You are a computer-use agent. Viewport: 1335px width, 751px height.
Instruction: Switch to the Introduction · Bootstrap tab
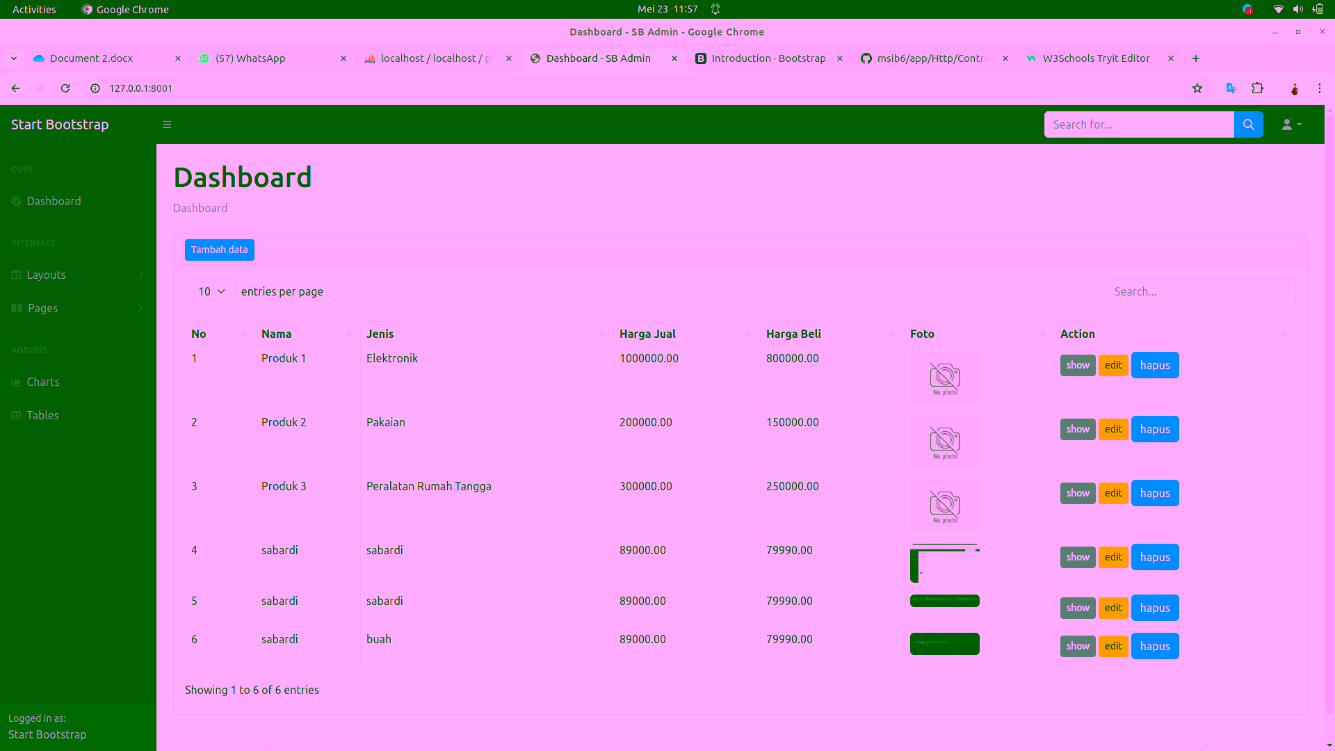768,58
